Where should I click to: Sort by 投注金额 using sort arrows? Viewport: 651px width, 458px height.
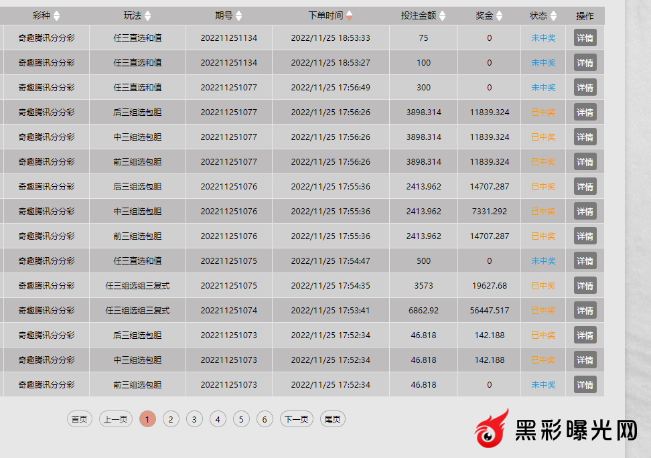click(x=443, y=16)
